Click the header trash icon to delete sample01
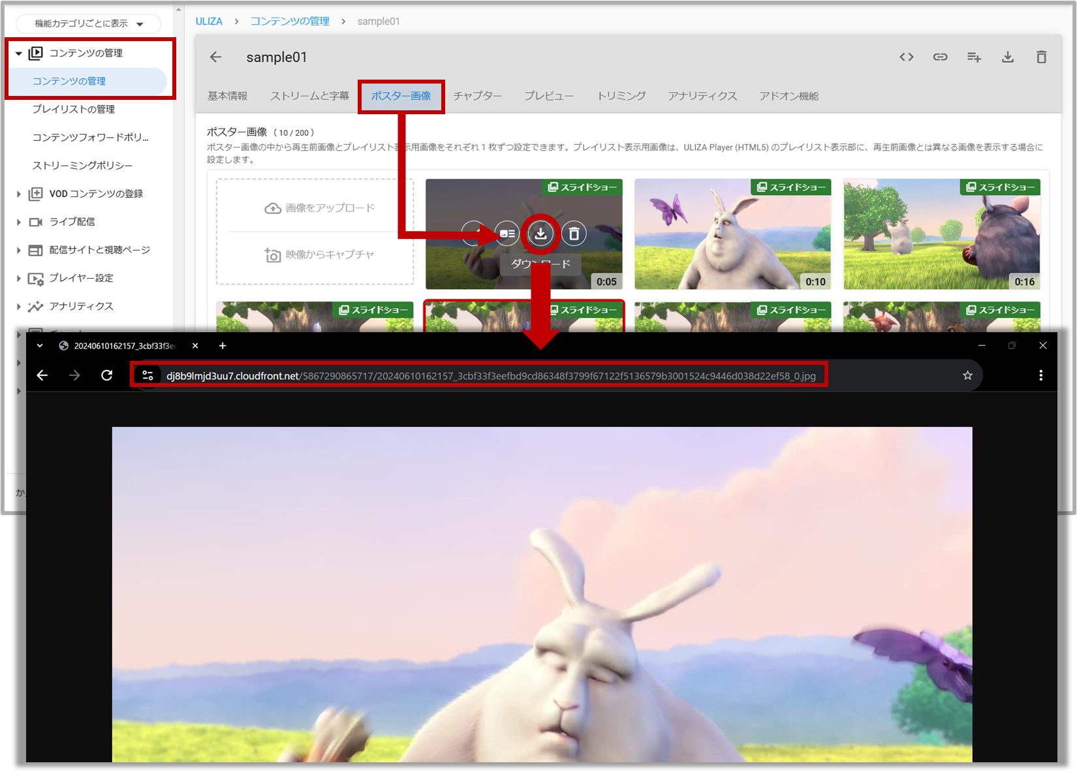1077x774 pixels. pyautogui.click(x=1041, y=57)
